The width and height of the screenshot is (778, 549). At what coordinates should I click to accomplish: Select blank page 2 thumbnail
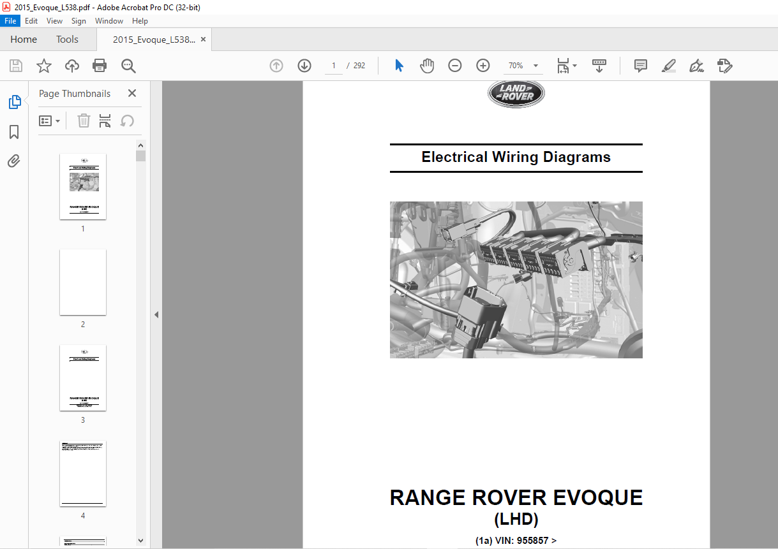83,282
